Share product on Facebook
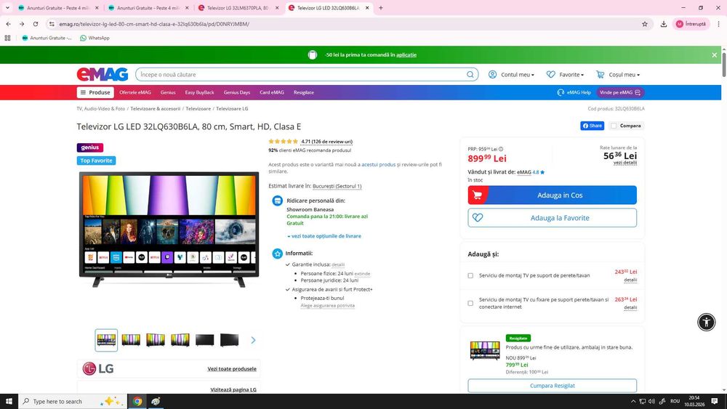The height and width of the screenshot is (409, 727). click(x=592, y=126)
